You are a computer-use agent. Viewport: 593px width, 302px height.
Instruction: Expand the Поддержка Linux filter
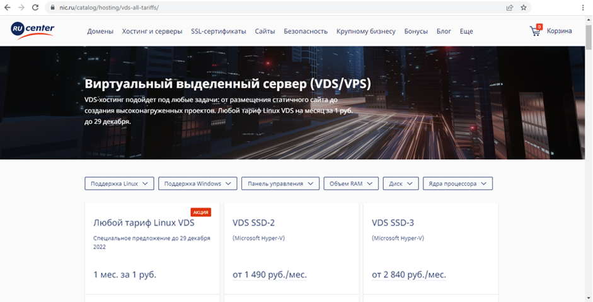[119, 183]
